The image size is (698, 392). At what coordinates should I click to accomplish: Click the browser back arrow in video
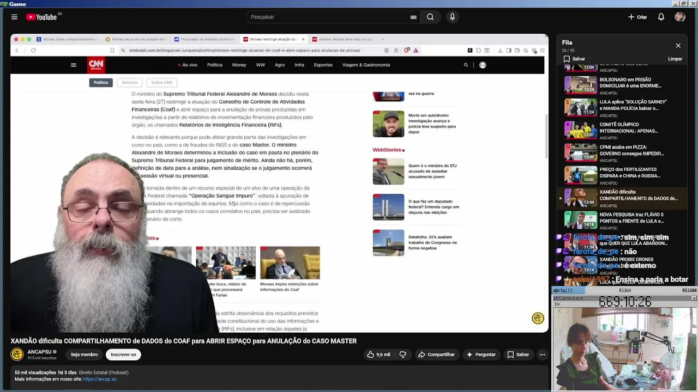coord(16,50)
